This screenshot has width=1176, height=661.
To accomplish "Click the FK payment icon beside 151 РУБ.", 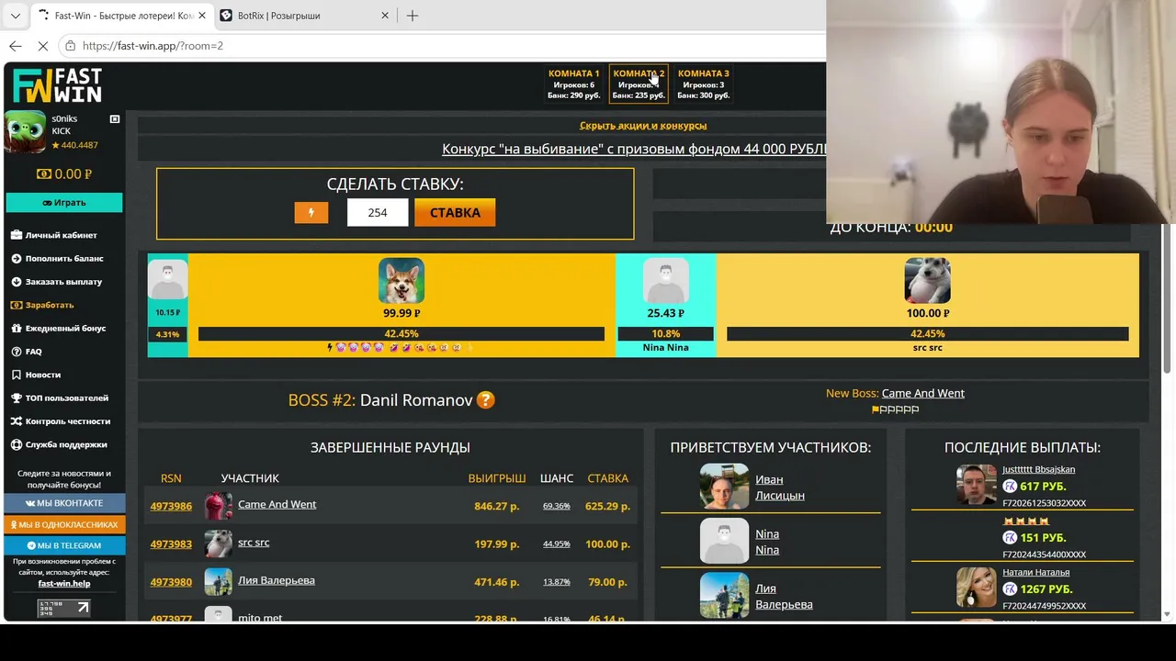I will [1010, 538].
